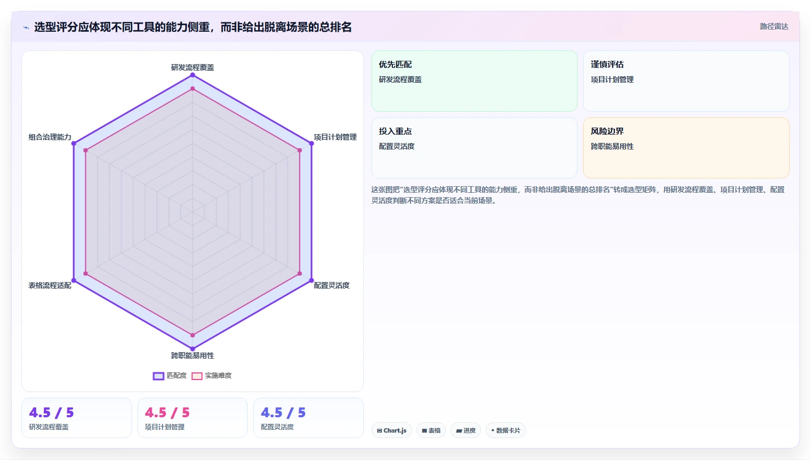Screen dimensions: 811x460
Task: Click the 进度 chip icon
Action: (x=459, y=431)
